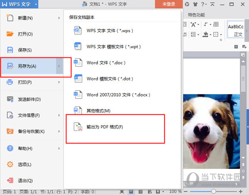249x195 pixels.
Task: Click the skin (shirt) icon in title bar
Action: 195,4
